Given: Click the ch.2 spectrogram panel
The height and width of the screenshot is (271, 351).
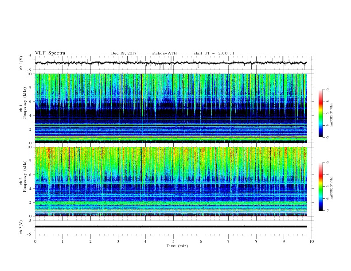Looking at the screenshot, I should click(171, 182).
